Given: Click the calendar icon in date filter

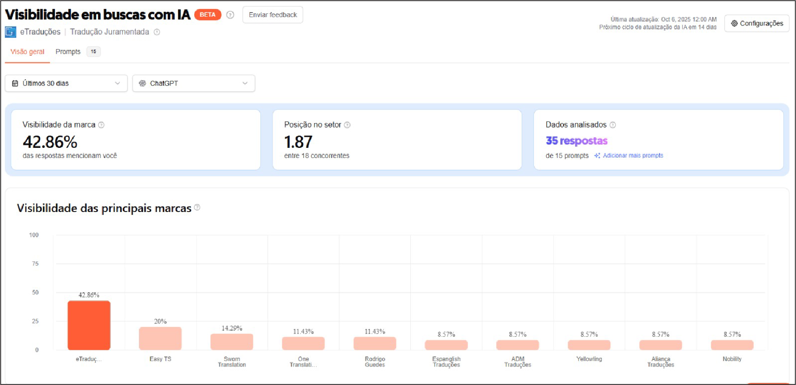Looking at the screenshot, I should [15, 83].
